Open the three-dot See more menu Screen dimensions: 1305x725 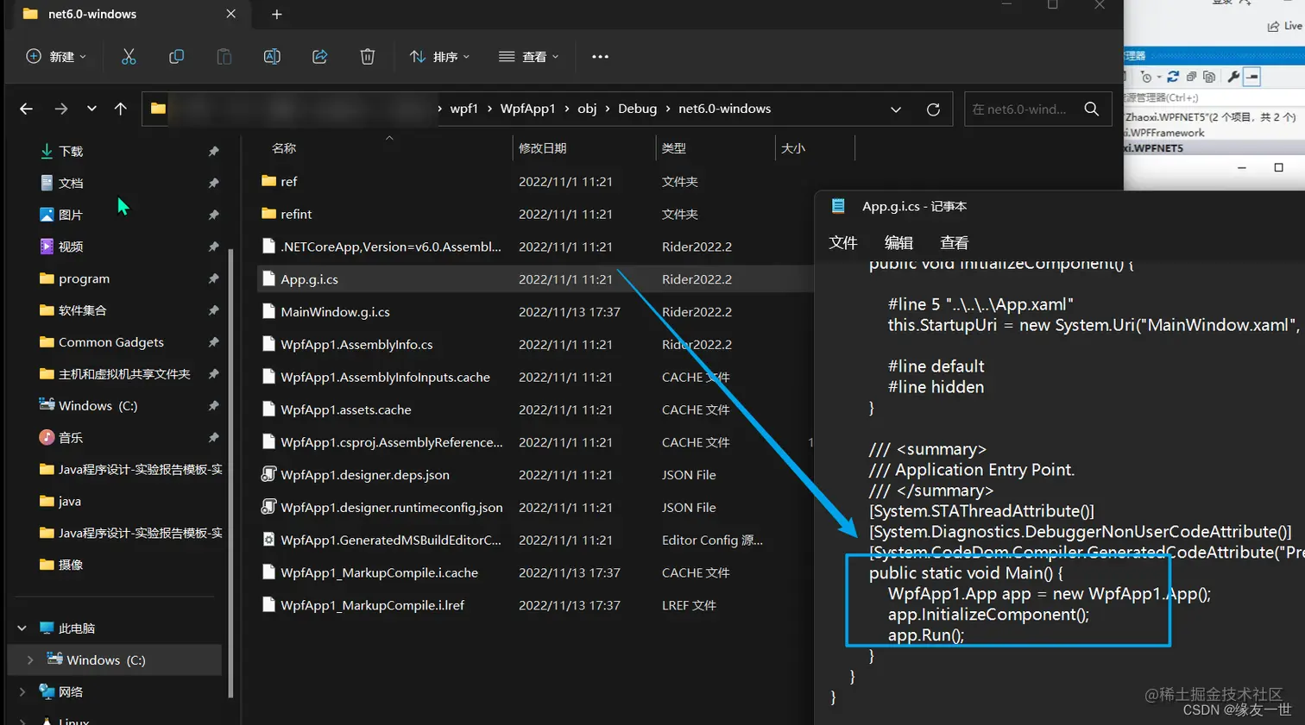click(x=600, y=57)
